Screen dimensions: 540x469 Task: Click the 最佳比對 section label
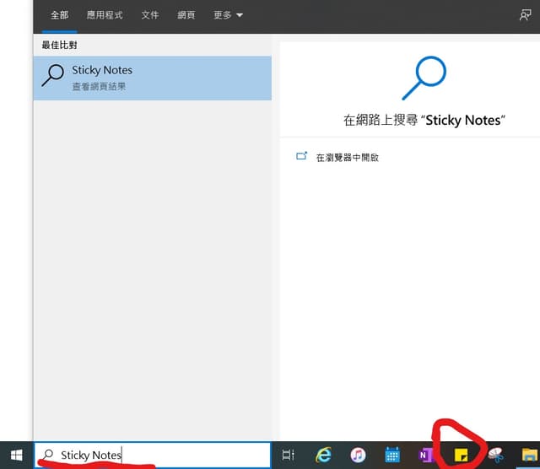(x=59, y=45)
